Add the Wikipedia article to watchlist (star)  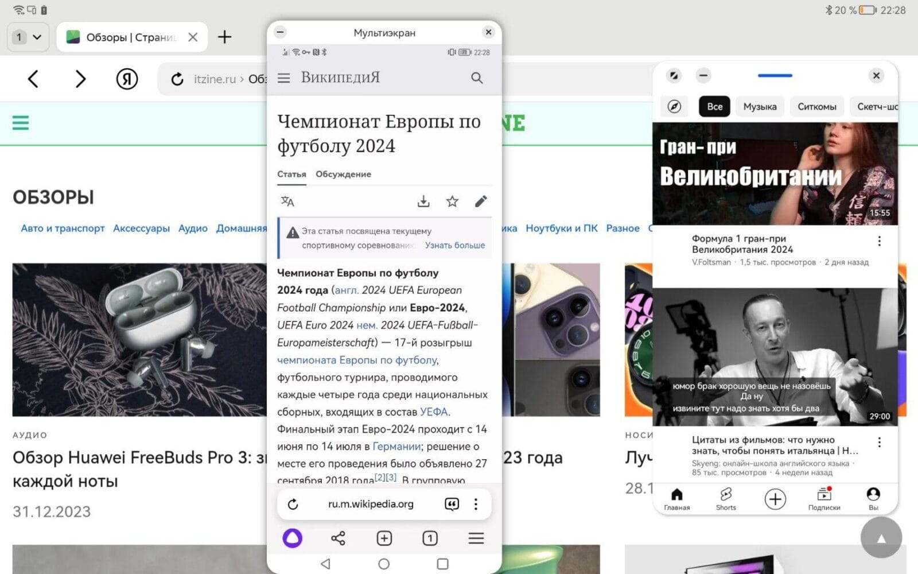tap(452, 201)
